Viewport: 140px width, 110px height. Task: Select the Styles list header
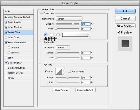(x=19, y=11)
